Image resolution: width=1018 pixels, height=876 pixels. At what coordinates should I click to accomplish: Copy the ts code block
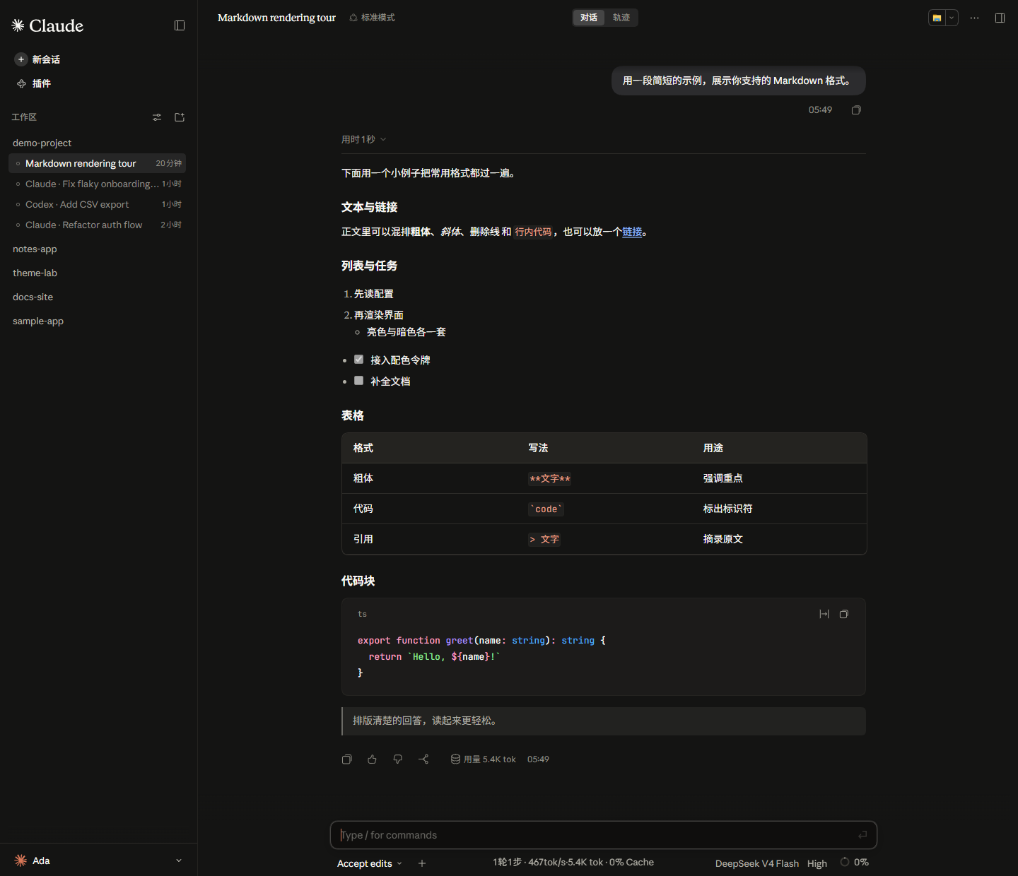(844, 614)
